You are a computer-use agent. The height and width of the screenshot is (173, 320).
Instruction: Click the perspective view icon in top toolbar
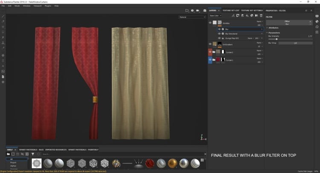[x=187, y=11]
